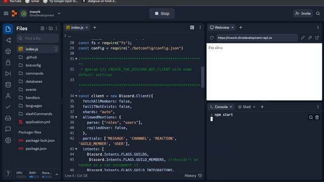
Task: Open Database sidebar icon
Action: 8,84
